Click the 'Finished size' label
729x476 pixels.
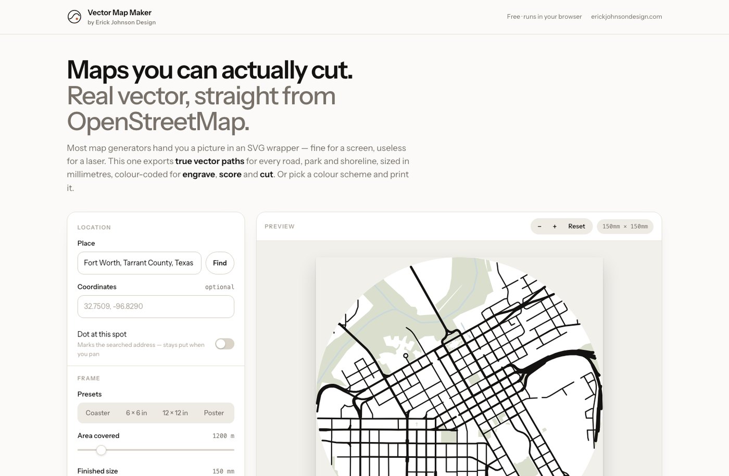coord(98,471)
